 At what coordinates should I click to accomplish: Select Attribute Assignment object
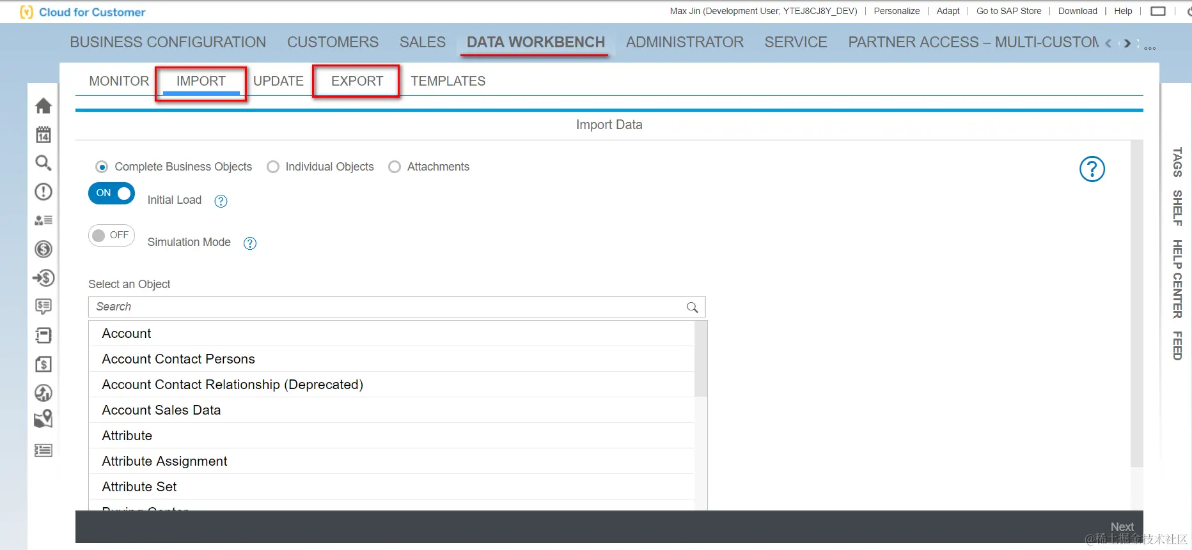click(x=391, y=461)
